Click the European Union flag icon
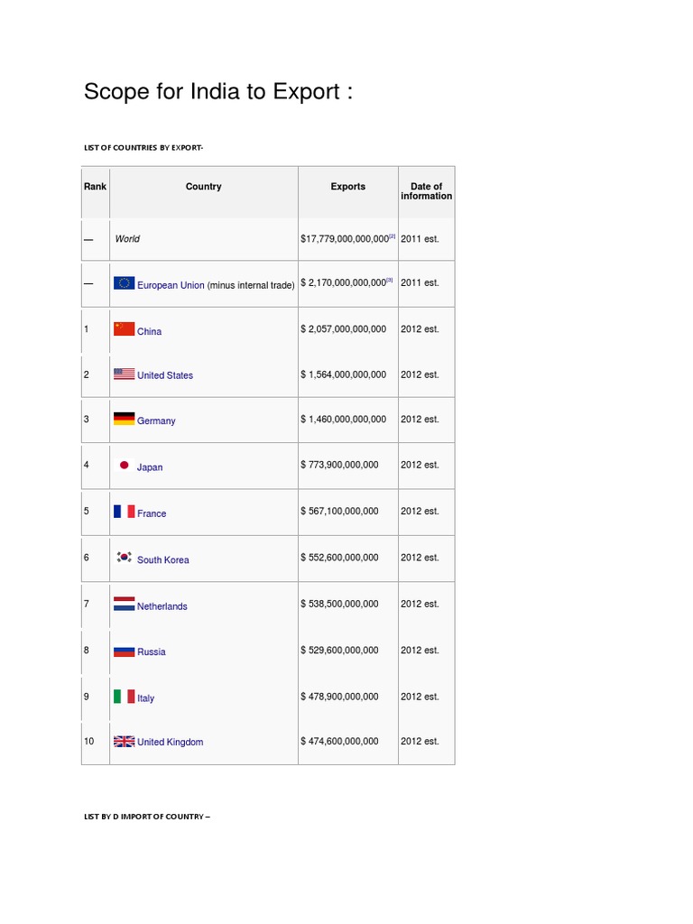This screenshot has width=693, height=924. click(x=124, y=283)
